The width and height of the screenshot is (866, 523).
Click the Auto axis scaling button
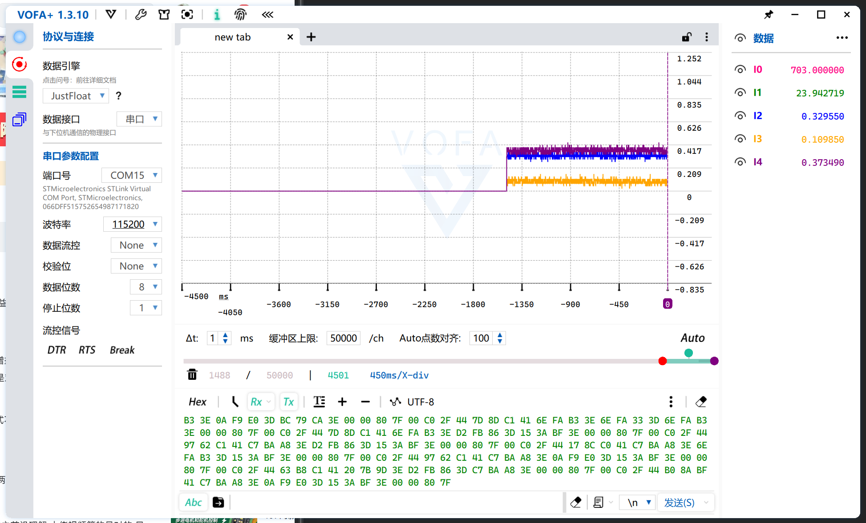692,338
